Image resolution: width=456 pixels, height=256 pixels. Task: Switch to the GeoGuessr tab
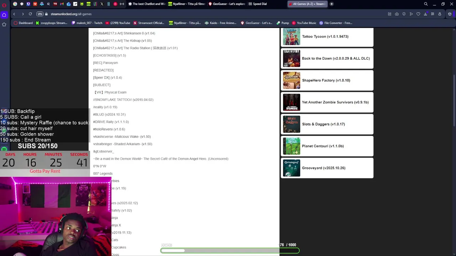click(227, 4)
